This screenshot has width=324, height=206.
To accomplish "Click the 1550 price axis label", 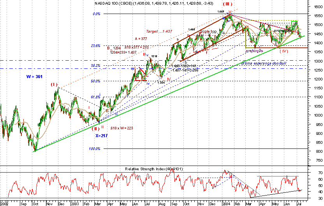I will 318,16.
